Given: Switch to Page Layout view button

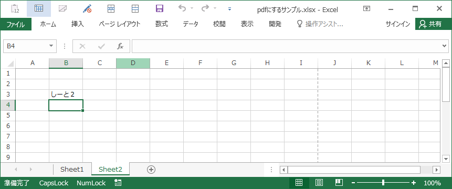Looking at the screenshot, I should (x=319, y=183).
